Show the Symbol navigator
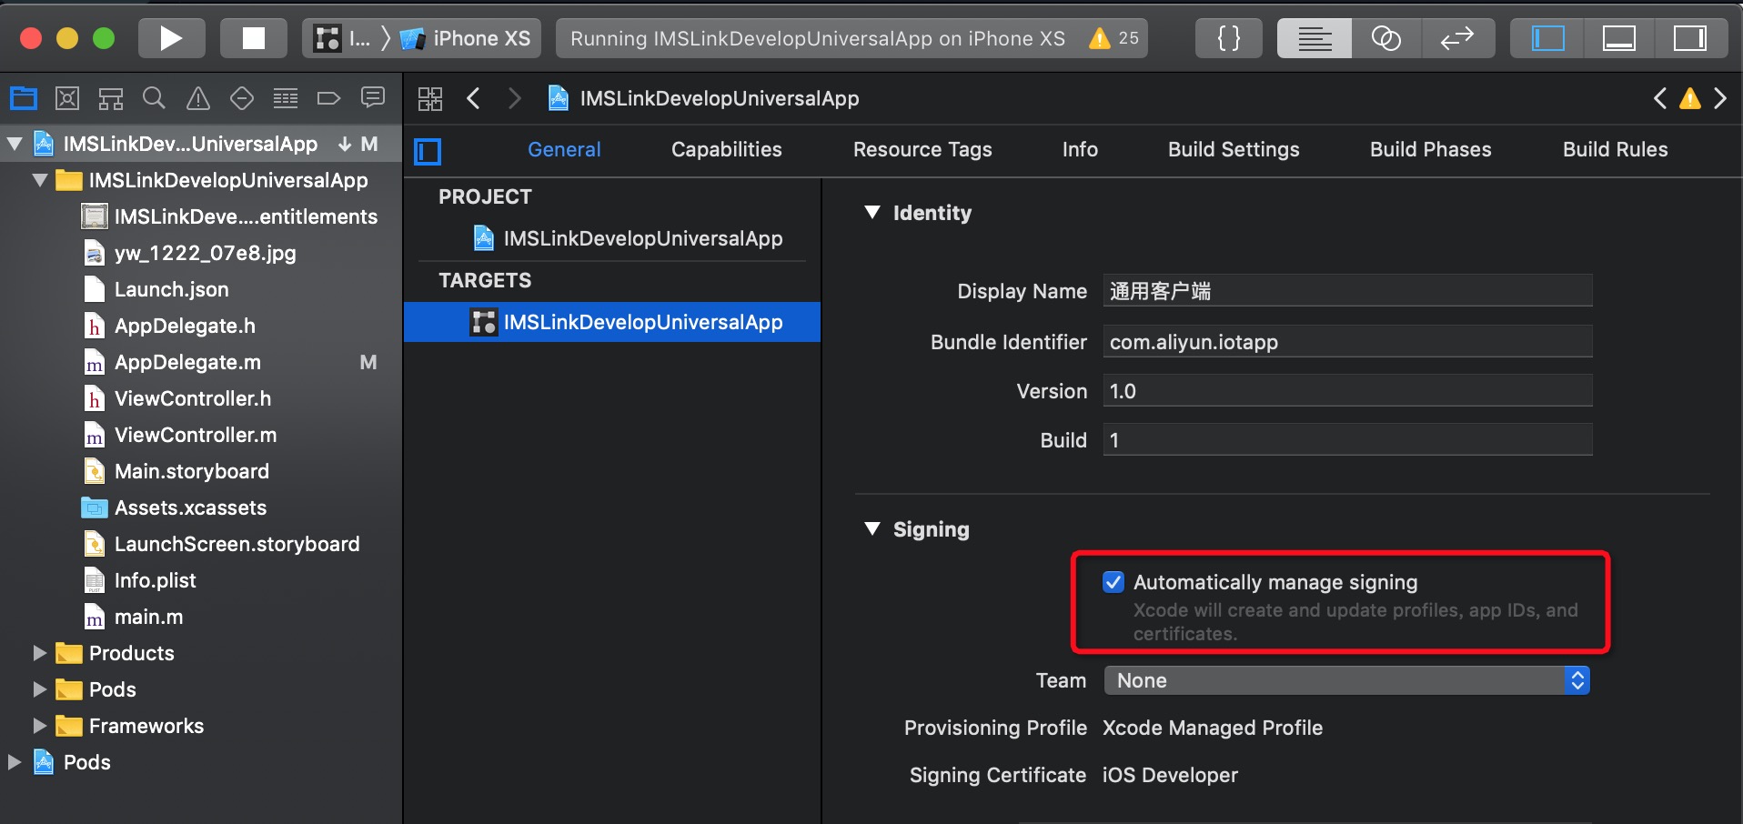 [x=111, y=98]
